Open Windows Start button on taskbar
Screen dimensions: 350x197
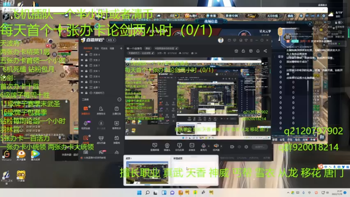pos(139,193)
